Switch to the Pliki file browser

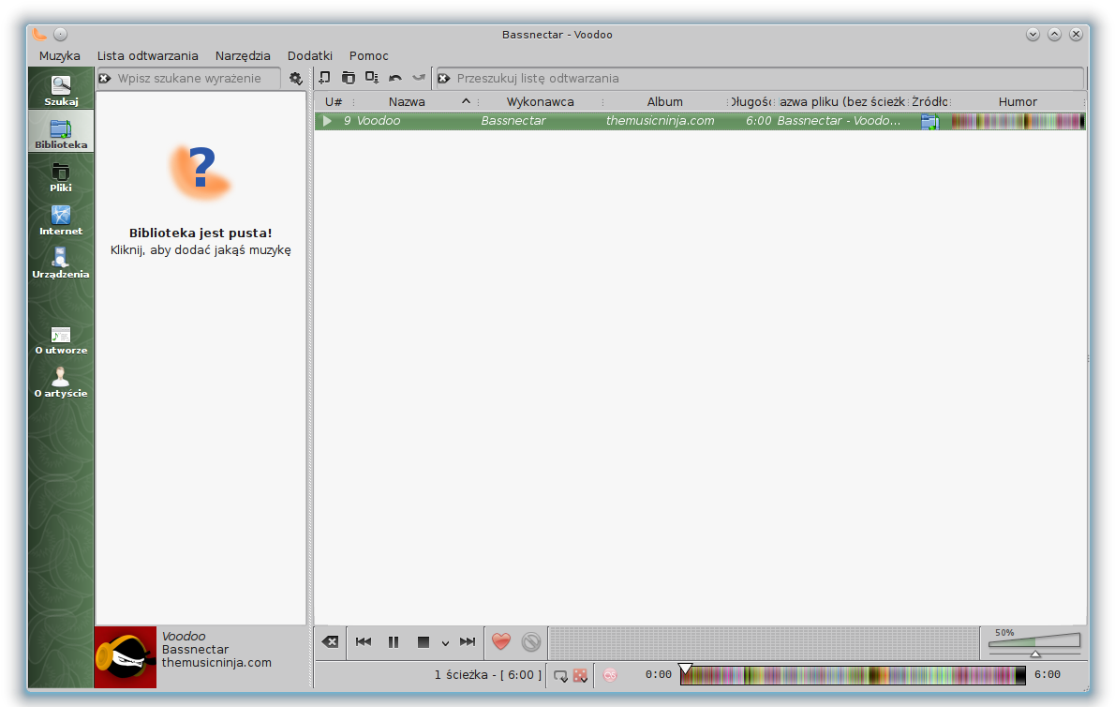tap(61, 176)
